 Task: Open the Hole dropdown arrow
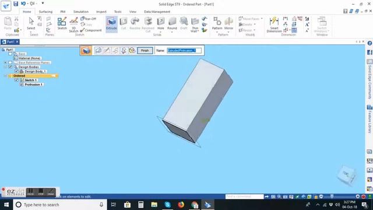161,32
